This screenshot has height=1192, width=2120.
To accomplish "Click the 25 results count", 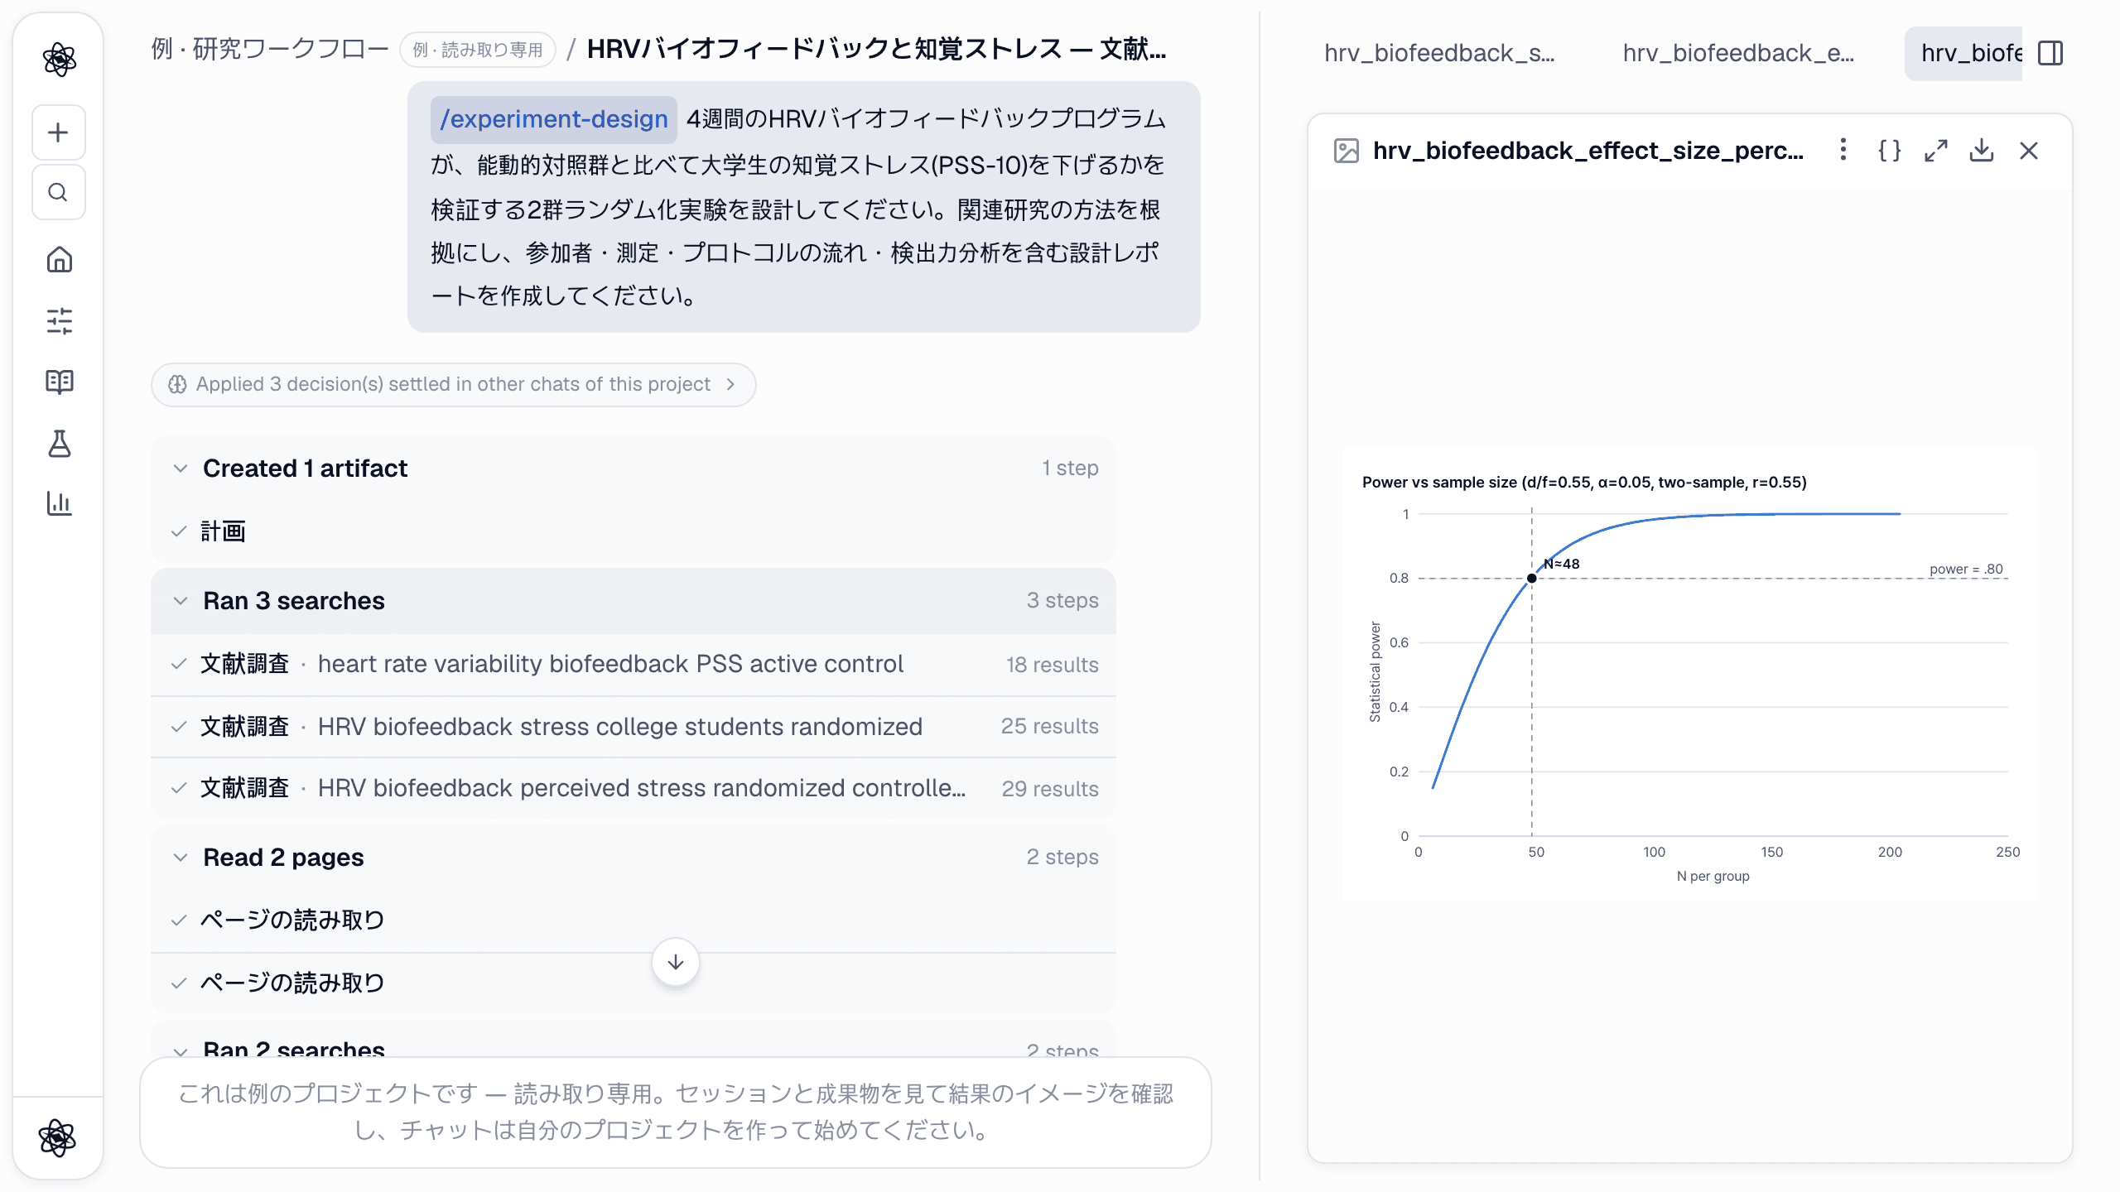I will click(1049, 726).
